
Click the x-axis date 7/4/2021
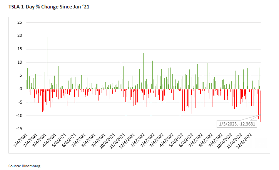coord(79,140)
